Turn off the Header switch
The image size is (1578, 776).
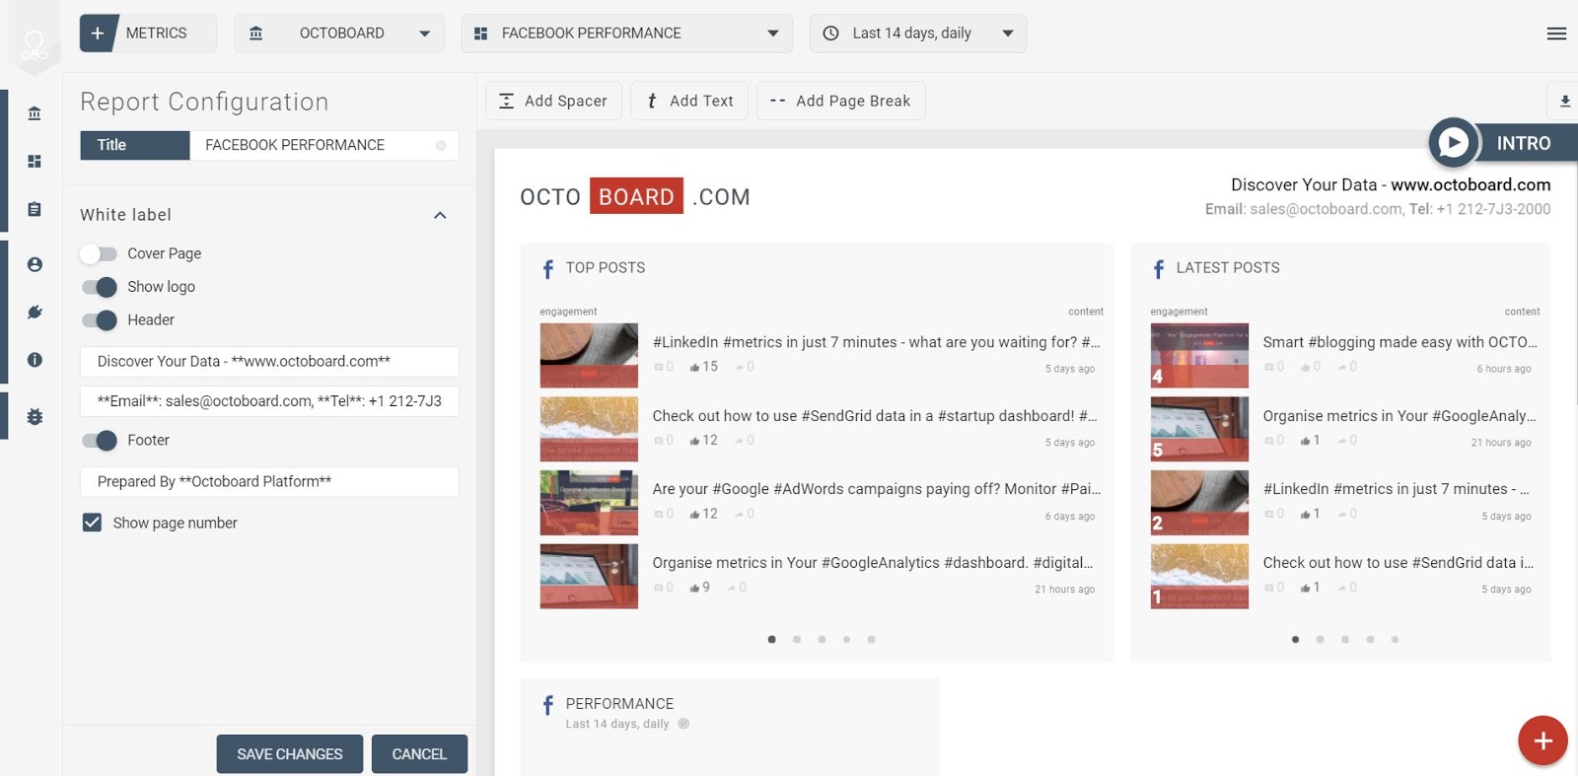pos(99,320)
